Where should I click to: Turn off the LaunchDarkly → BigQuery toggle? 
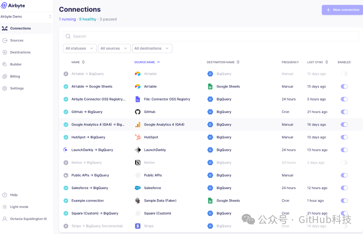point(344,150)
